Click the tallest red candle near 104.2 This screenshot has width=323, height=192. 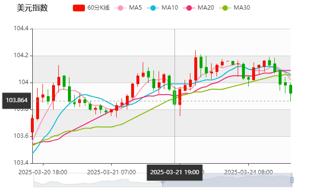[196, 68]
